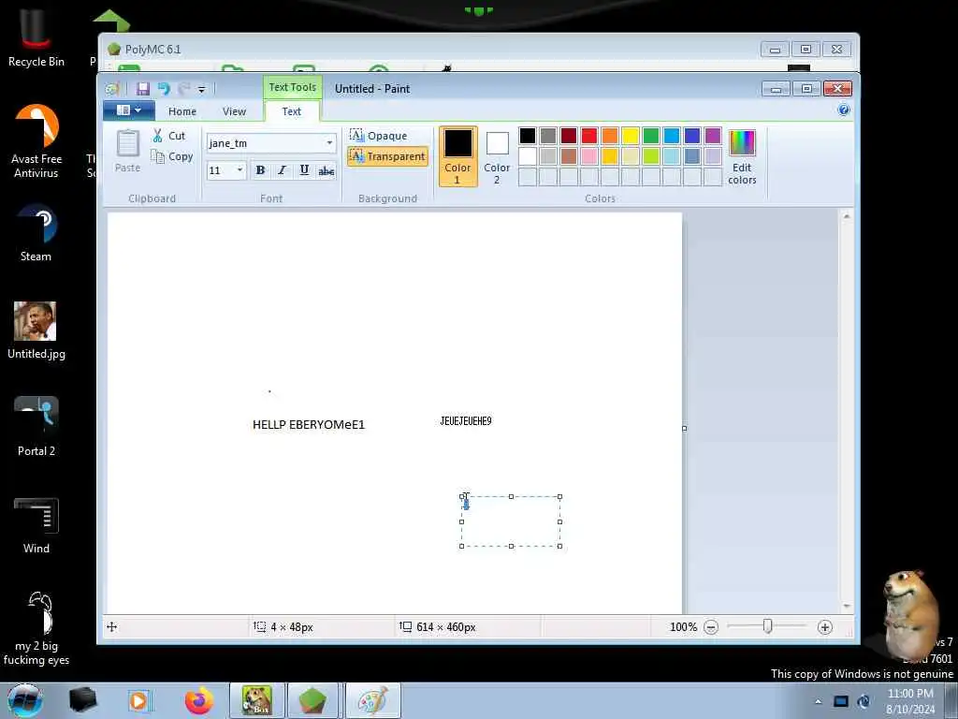Switch to Paint palette taskbar button
Viewport: 958px width, 719px height.
point(372,700)
